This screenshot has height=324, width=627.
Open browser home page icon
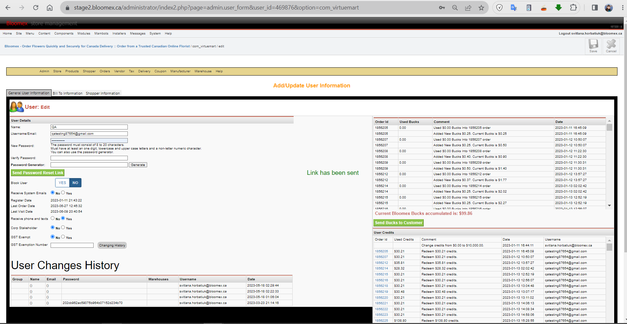50,8
